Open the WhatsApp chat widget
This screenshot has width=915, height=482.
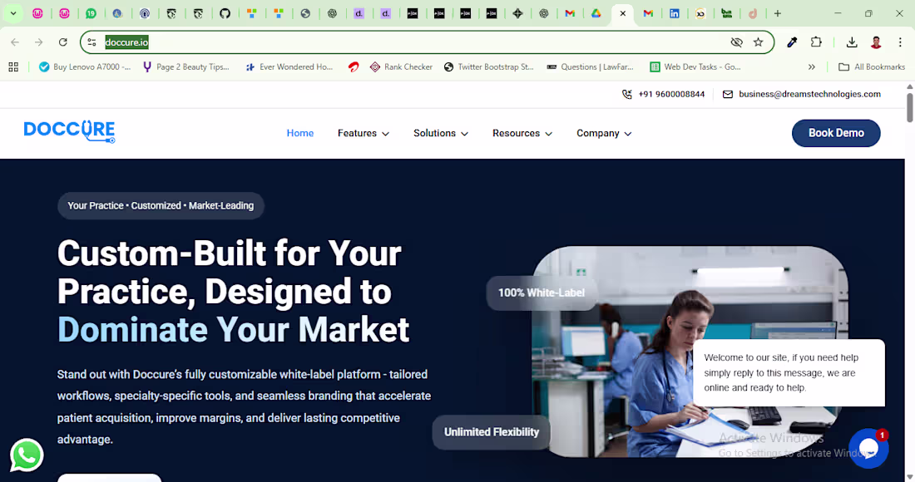click(x=26, y=455)
